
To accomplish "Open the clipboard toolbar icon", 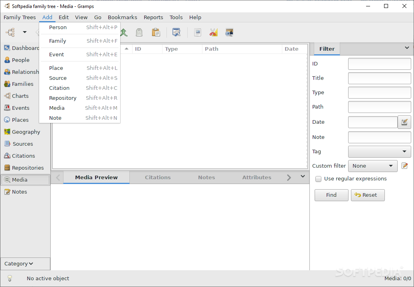I will [156, 32].
